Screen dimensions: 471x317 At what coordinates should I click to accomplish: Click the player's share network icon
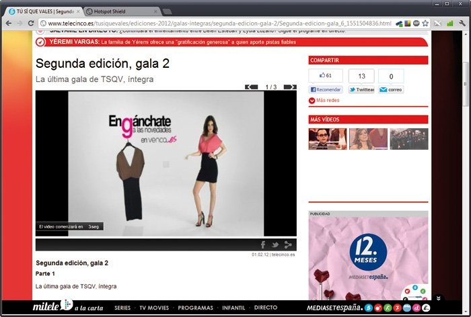point(288,244)
